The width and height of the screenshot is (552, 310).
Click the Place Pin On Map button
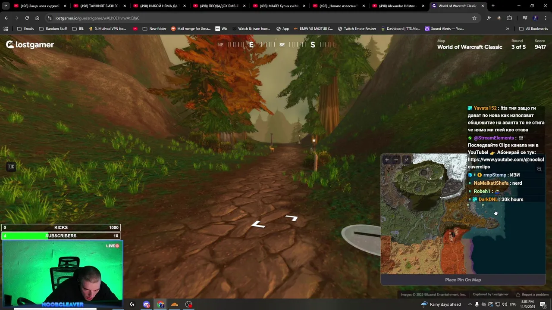click(463, 280)
